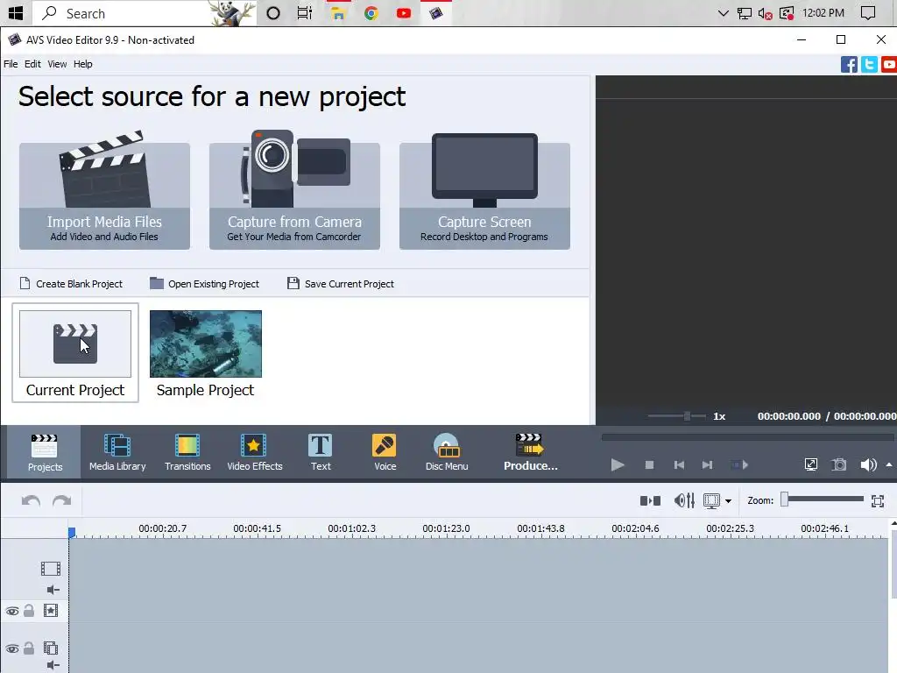This screenshot has height=673, width=897.
Task: Click Capture from Camera tile
Action: pyautogui.click(x=294, y=195)
